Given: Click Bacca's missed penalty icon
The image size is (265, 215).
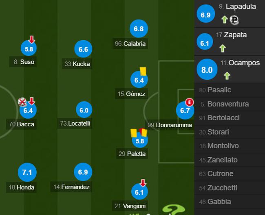Looking at the screenshot, I should pyautogui.click(x=23, y=101).
